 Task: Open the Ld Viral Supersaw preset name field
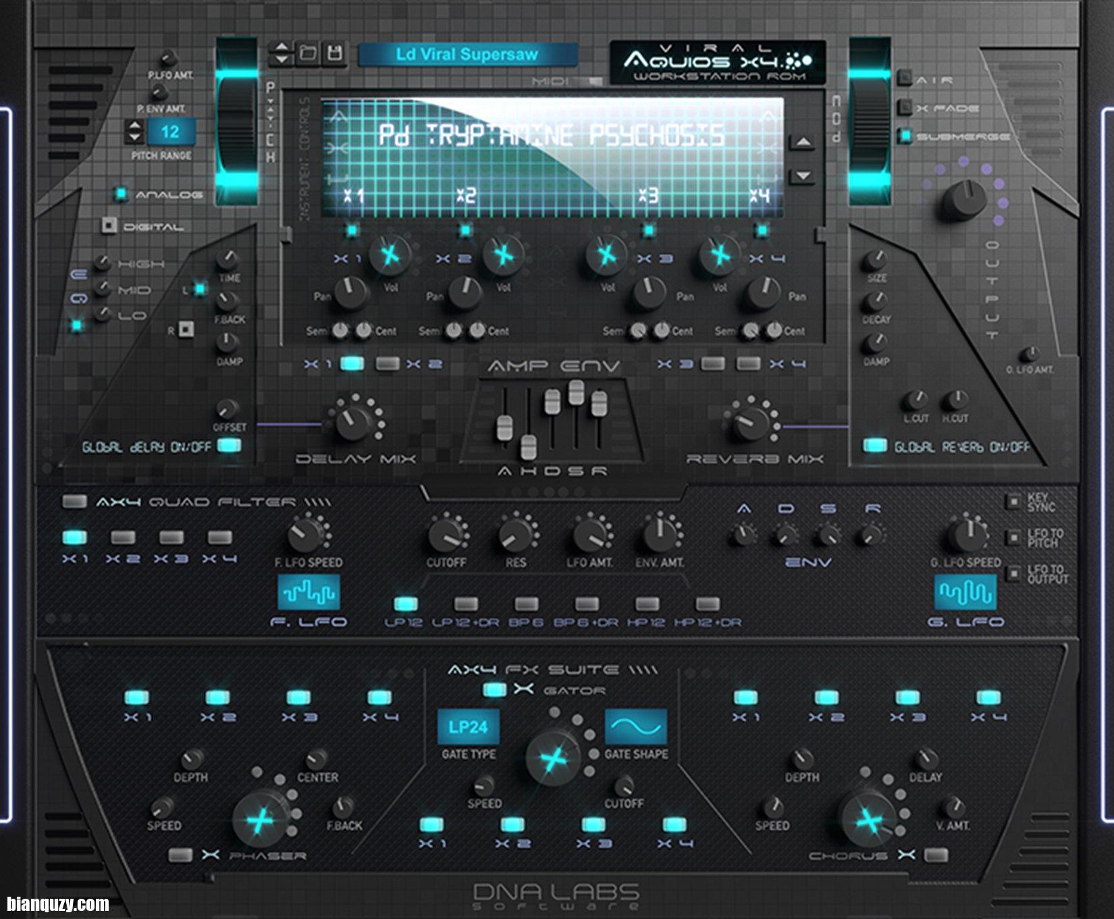467,55
